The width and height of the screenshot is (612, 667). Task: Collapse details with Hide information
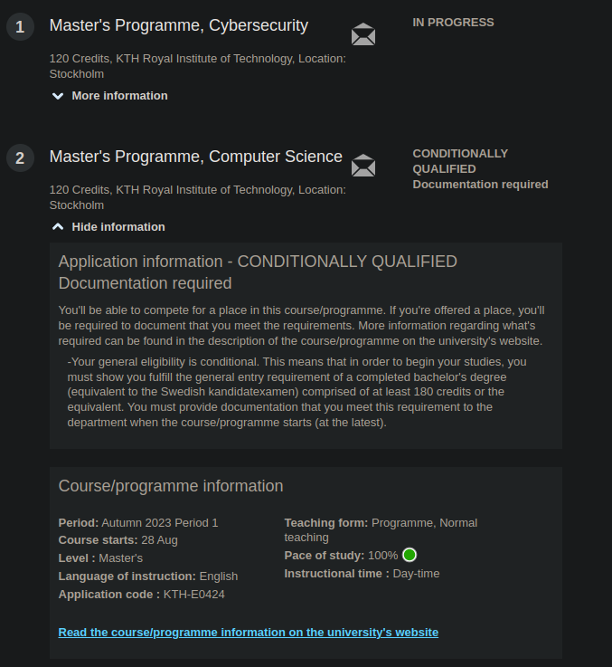[x=118, y=227]
